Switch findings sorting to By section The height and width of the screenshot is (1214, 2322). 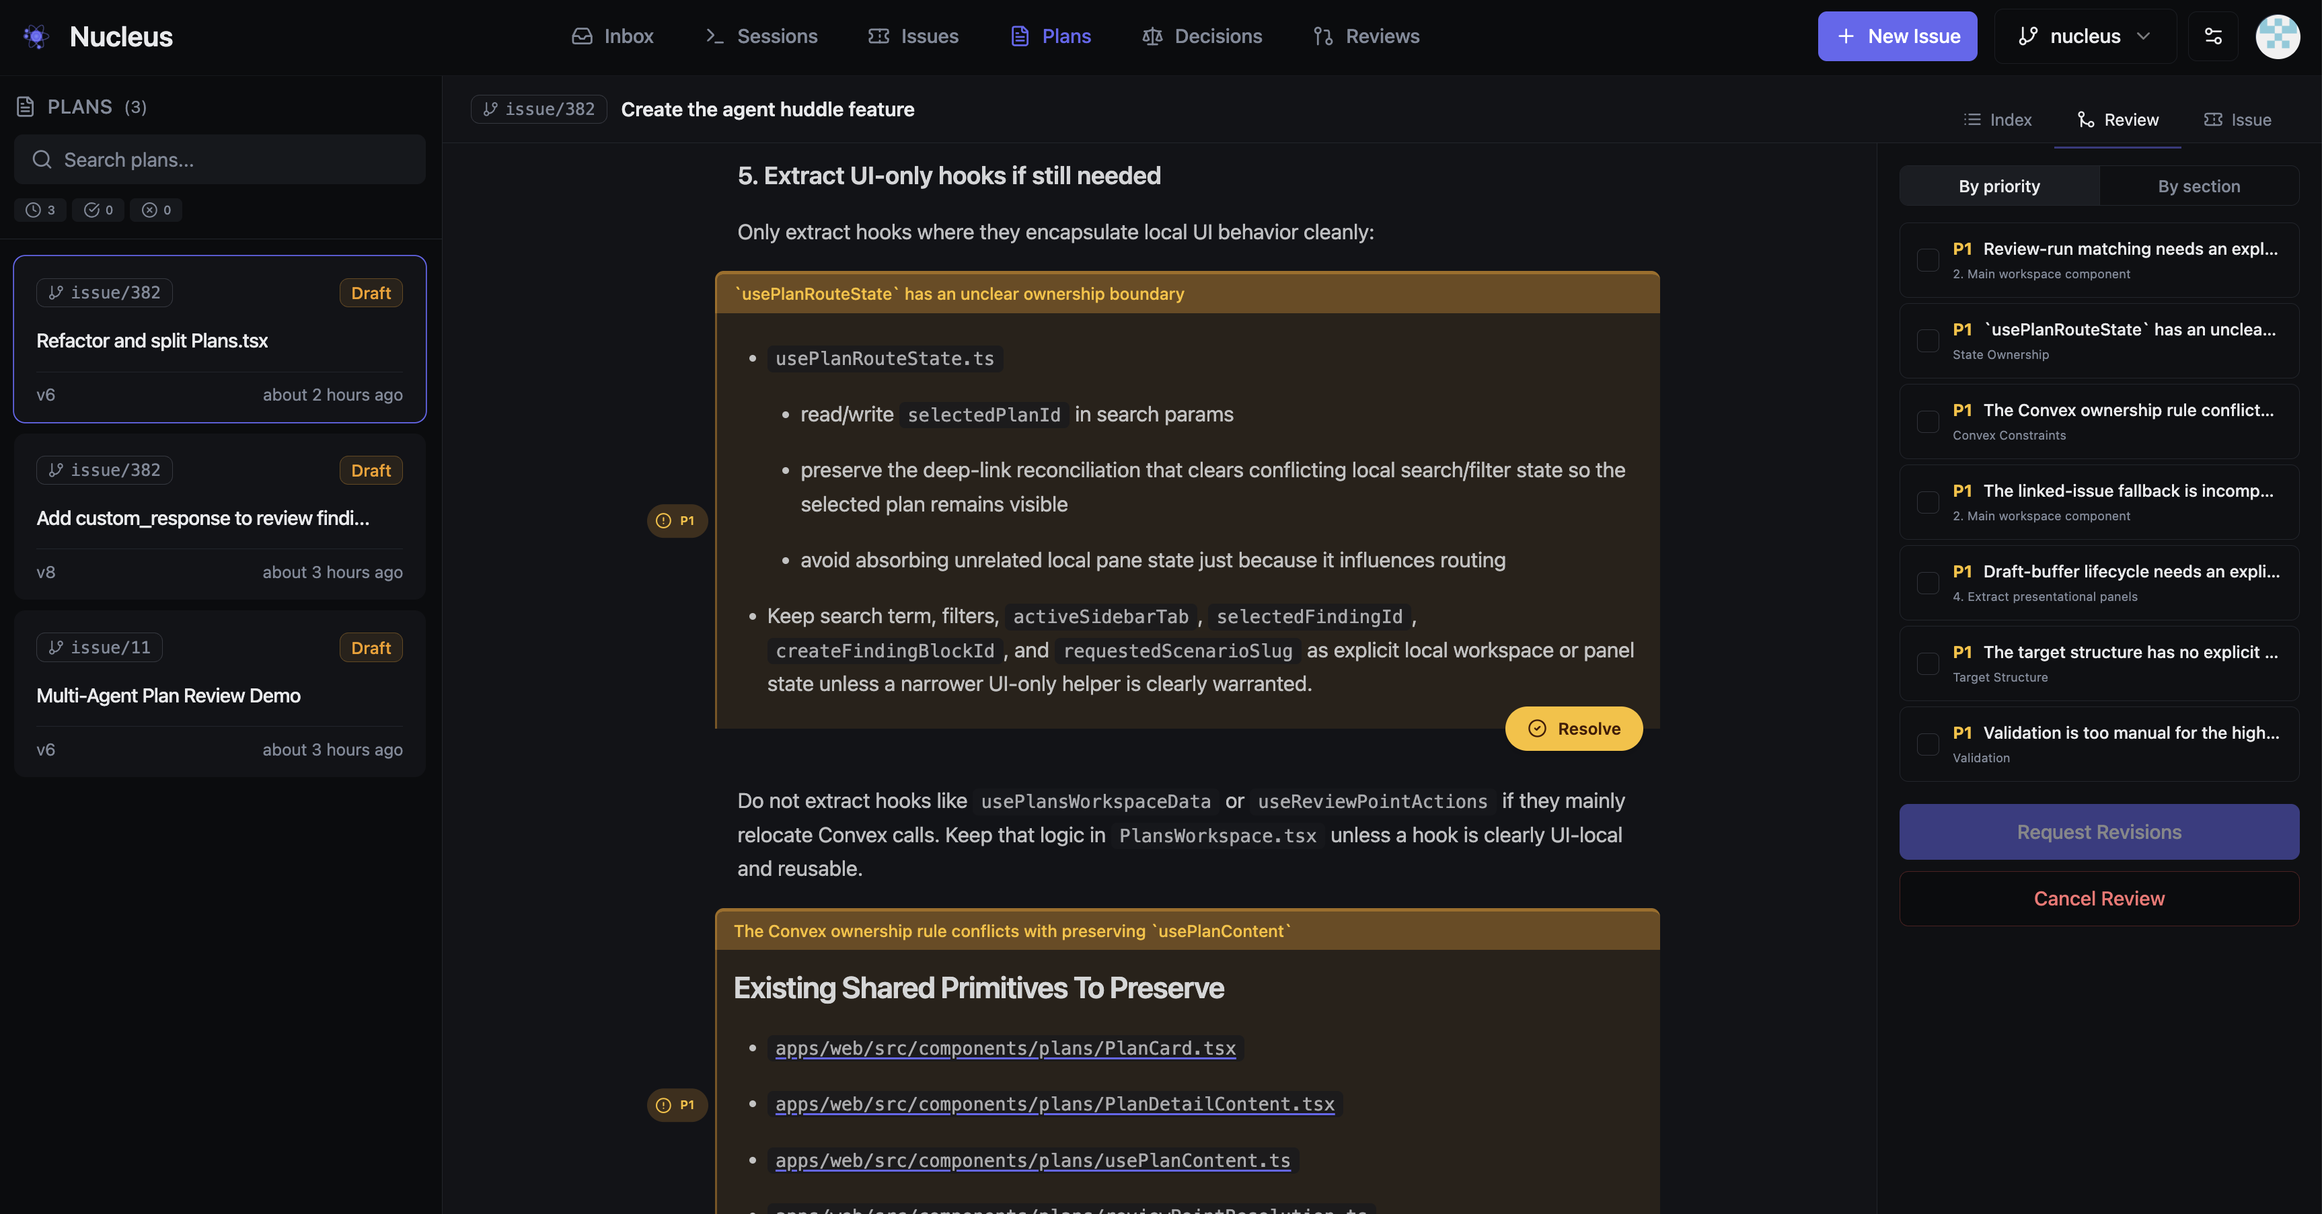click(x=2200, y=186)
